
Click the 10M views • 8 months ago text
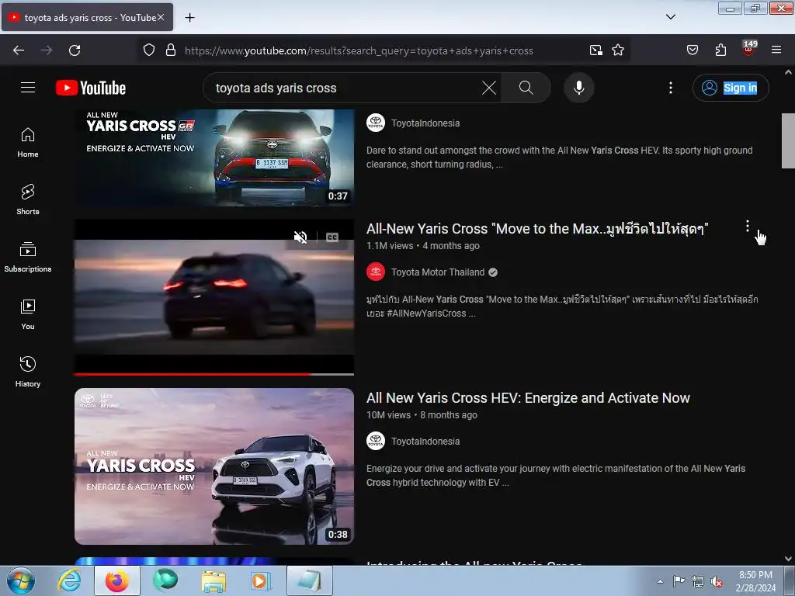click(422, 415)
